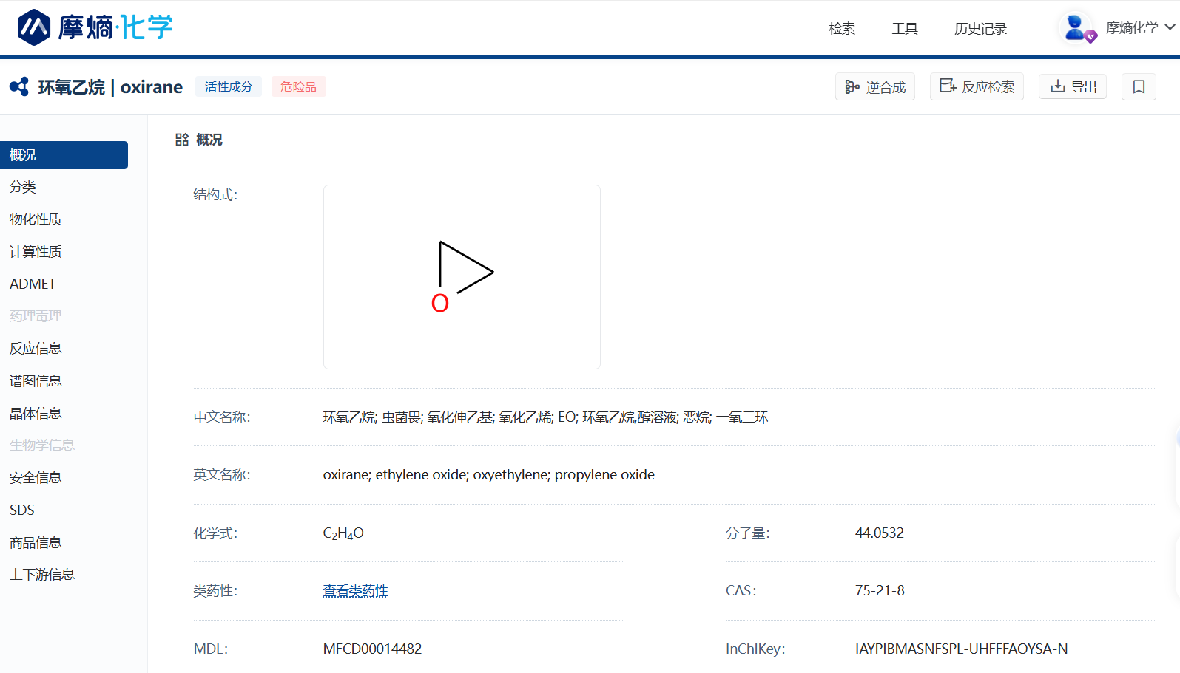1180x673 pixels.
Task: Click the user avatar icon
Action: (1076, 28)
